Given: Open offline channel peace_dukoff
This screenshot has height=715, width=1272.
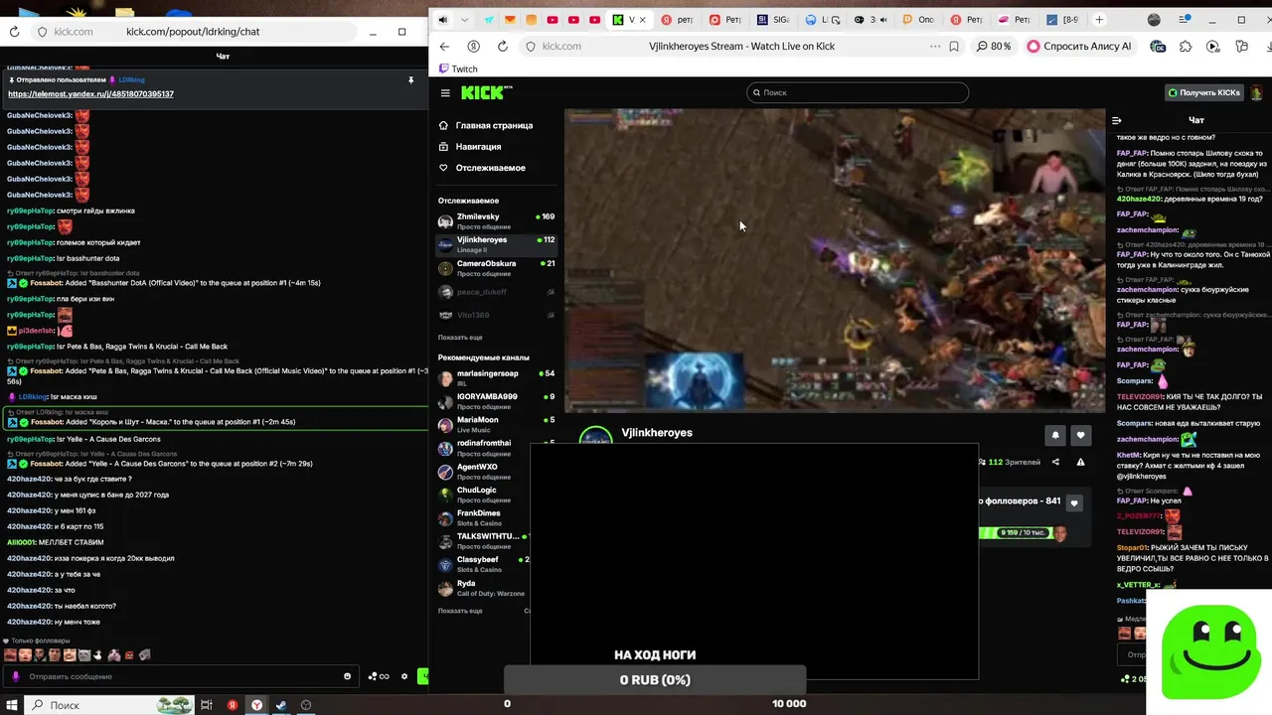Looking at the screenshot, I should click(x=496, y=292).
